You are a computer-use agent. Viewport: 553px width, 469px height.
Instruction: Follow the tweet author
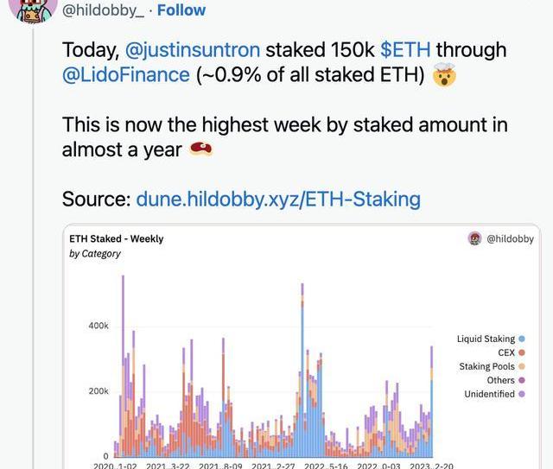click(181, 10)
